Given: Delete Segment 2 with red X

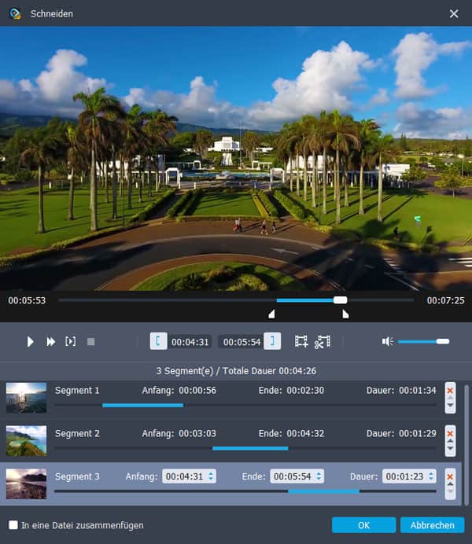Looking at the screenshot, I should click(450, 433).
